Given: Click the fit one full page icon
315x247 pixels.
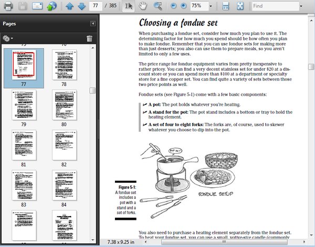Looking at the screenshot, I should point(240,6).
